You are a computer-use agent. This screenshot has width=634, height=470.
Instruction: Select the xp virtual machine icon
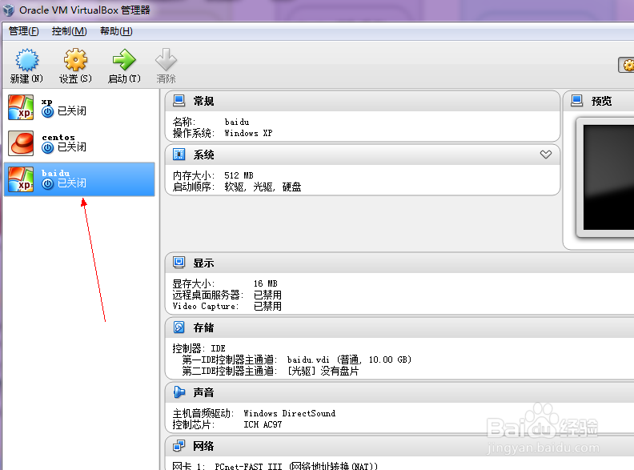click(x=21, y=107)
